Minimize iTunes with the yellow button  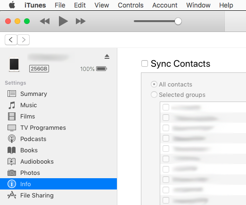(x=17, y=21)
